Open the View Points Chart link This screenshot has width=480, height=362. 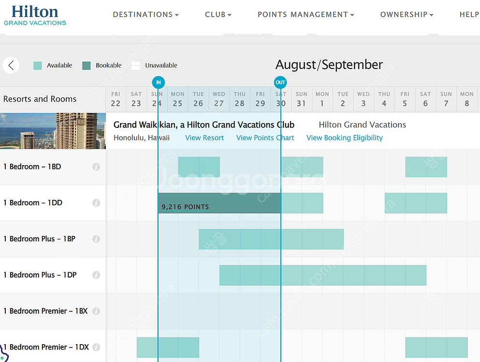pyautogui.click(x=265, y=138)
